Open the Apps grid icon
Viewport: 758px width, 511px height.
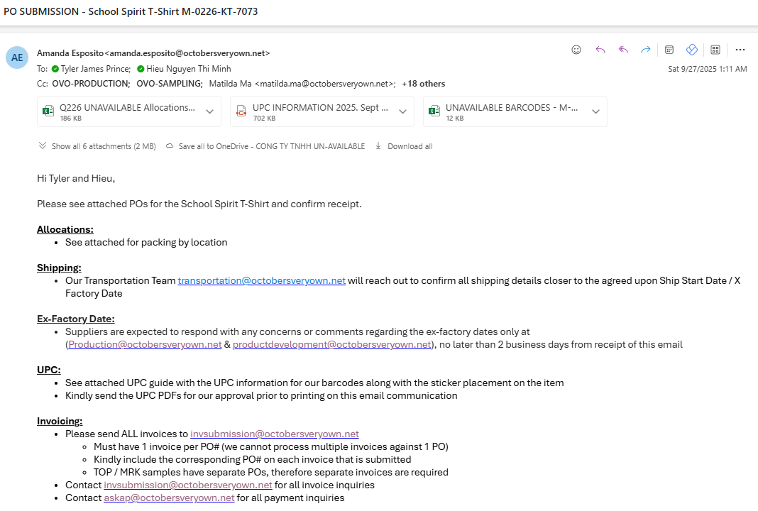pos(715,50)
